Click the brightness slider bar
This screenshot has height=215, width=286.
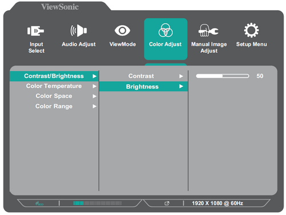point(223,76)
